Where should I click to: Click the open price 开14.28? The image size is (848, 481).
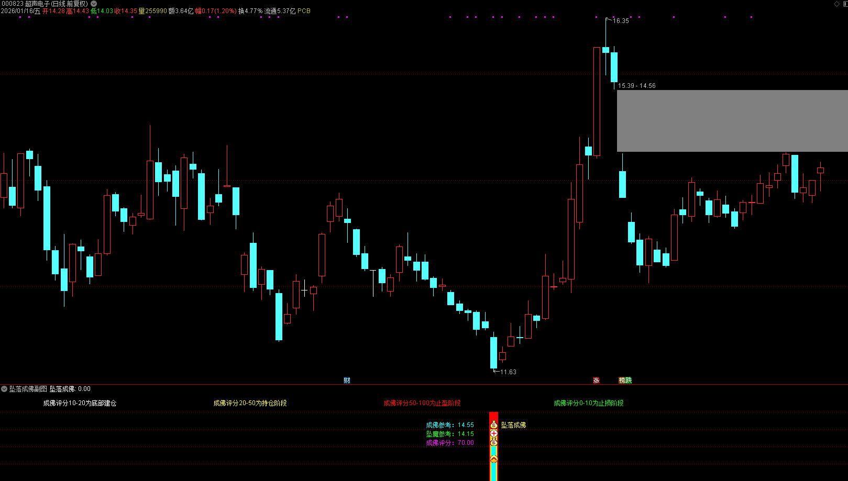point(53,11)
